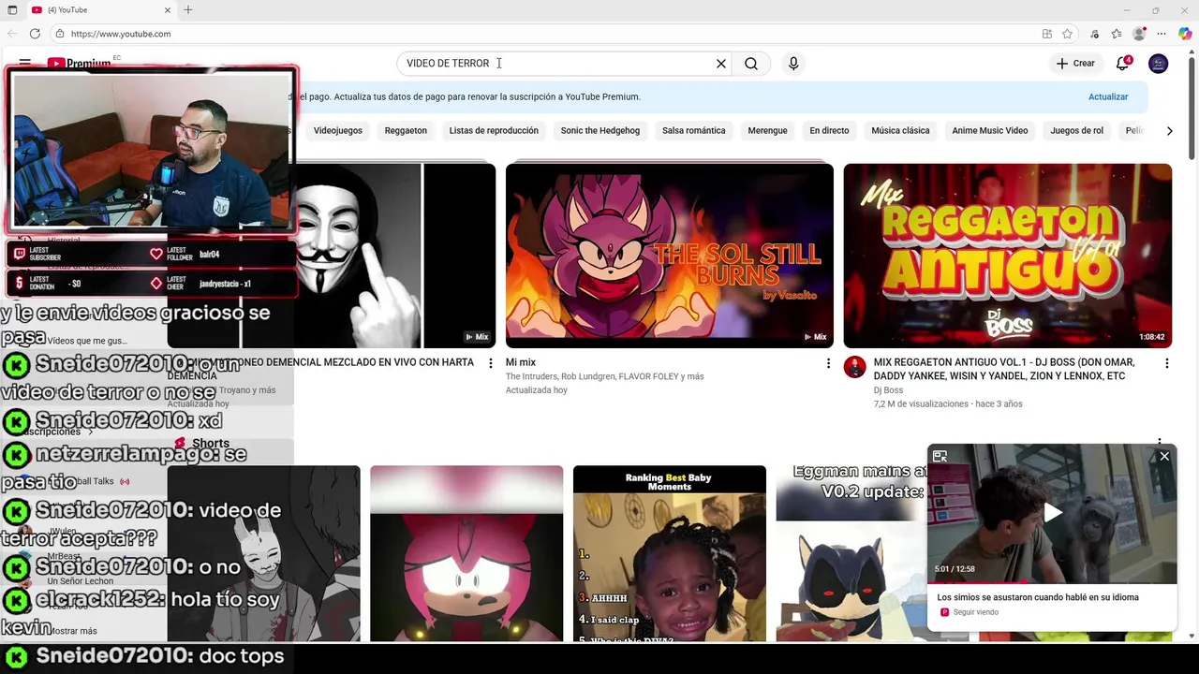Open the Ranking Best Baby Moments short
1199x674 pixels.
tap(670, 554)
